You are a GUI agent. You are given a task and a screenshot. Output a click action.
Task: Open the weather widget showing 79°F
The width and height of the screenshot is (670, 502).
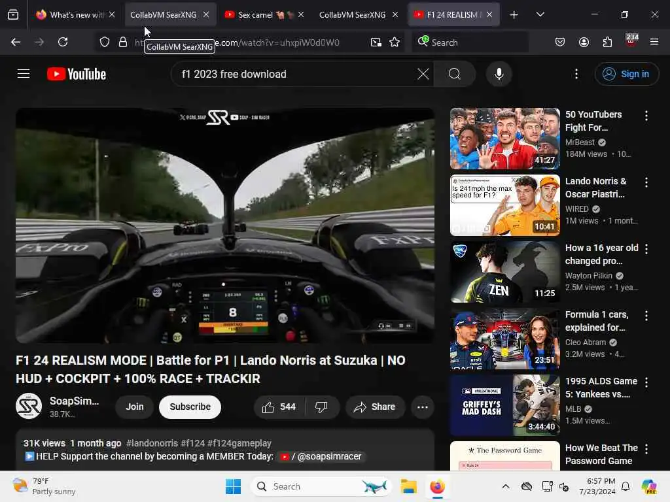pos(44,486)
